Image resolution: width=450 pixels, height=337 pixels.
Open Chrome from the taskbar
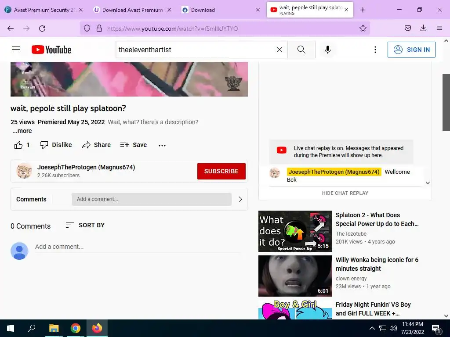(76, 328)
